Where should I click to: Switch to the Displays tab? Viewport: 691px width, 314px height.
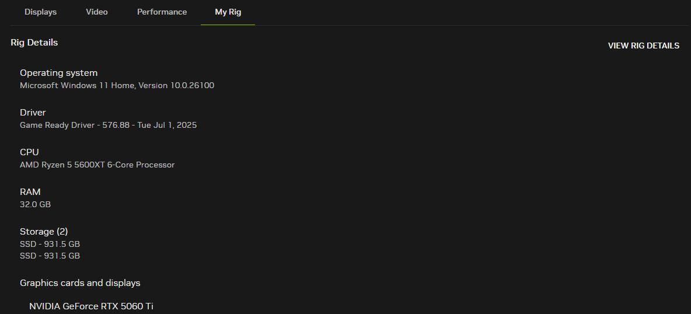tap(40, 12)
